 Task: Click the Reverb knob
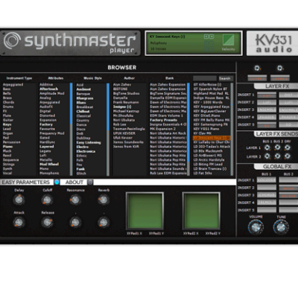tap(104, 200)
